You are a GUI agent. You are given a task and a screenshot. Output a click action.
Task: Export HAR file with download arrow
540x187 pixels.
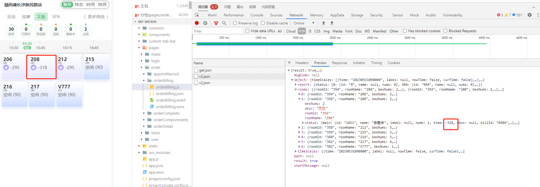332,23
